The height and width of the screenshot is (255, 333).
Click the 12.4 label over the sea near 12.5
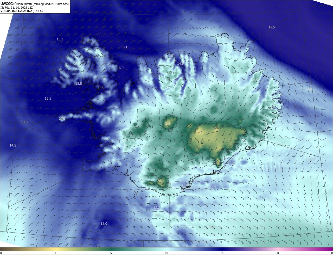coord(213,187)
